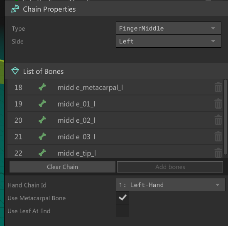Click the bones list vertical scrollbar

tap(226, 117)
